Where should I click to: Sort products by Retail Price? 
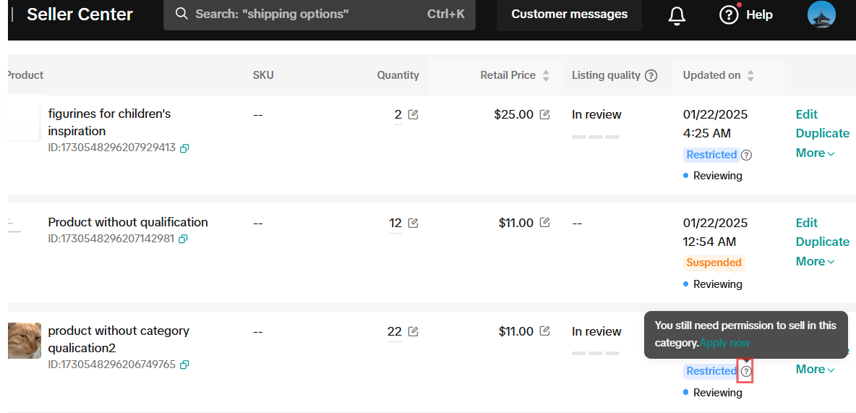point(546,75)
